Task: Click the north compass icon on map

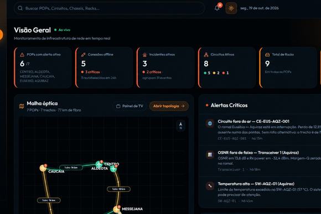Action: tap(180, 126)
